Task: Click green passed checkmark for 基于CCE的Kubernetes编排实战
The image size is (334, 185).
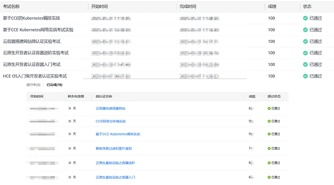Action: (305, 18)
